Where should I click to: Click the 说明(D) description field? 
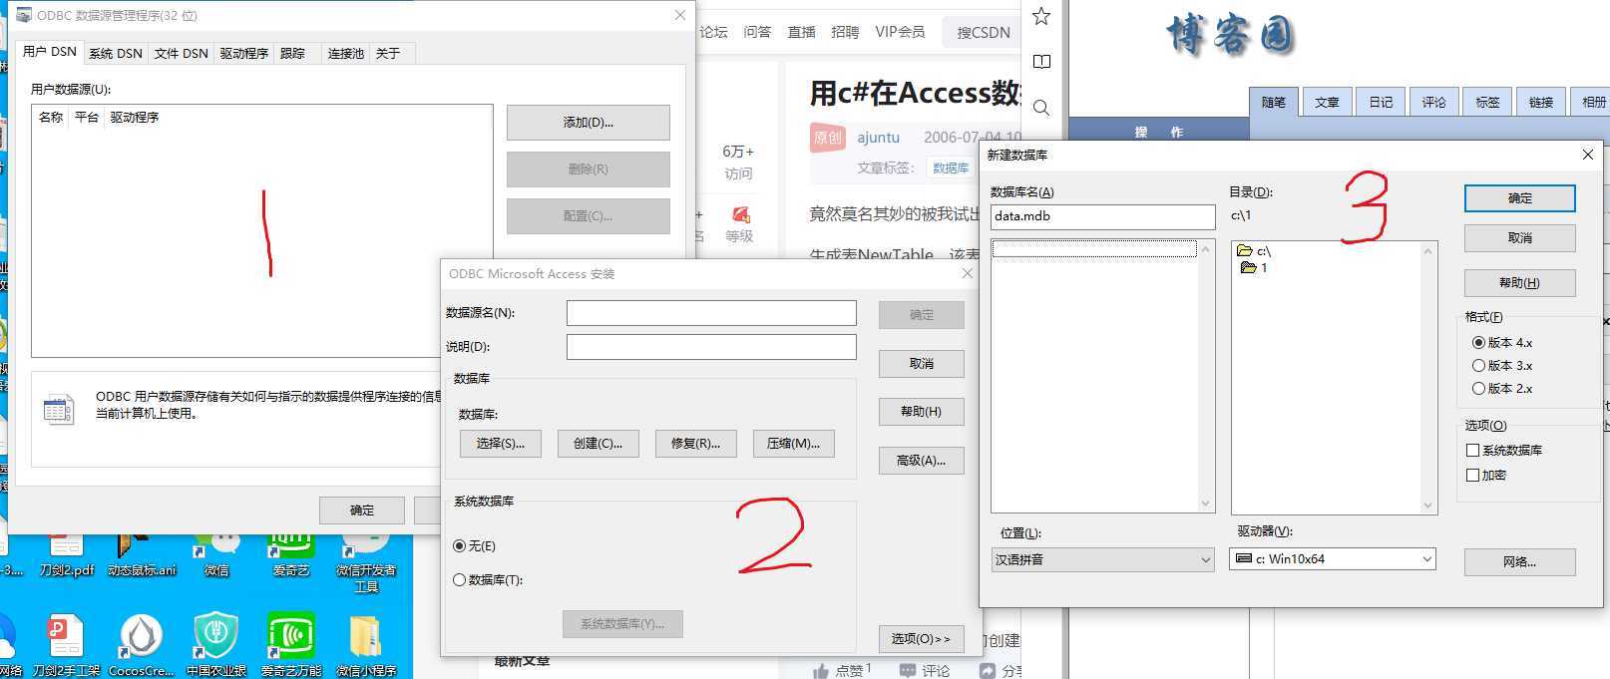(711, 347)
